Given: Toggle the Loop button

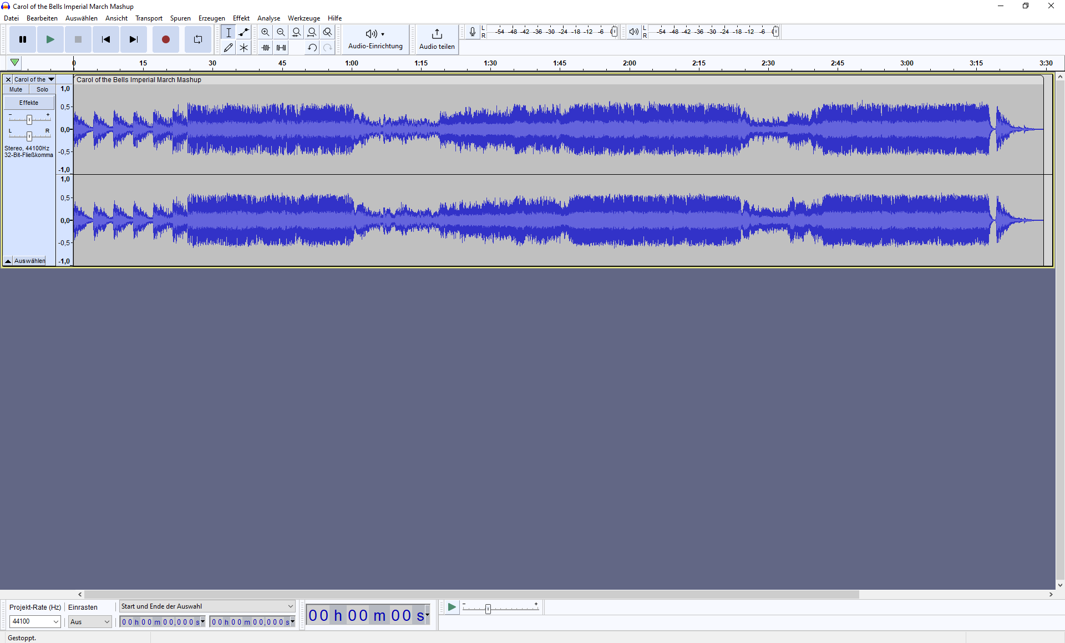Looking at the screenshot, I should (198, 39).
